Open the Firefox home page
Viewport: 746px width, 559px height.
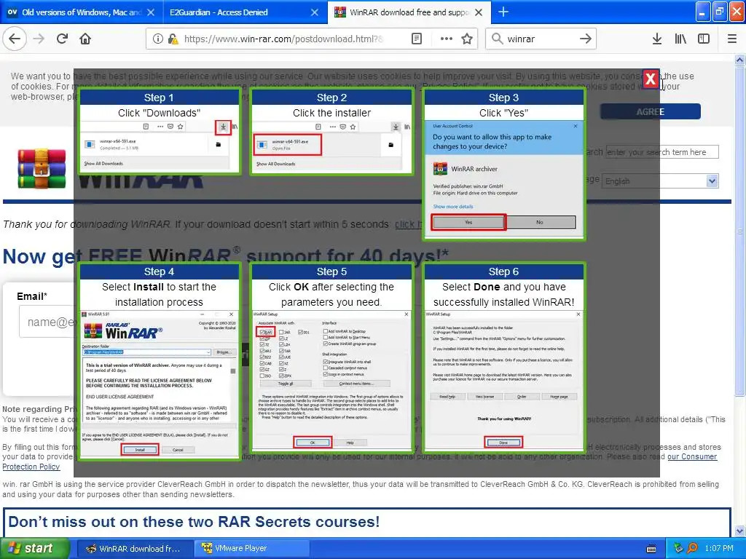(x=85, y=39)
